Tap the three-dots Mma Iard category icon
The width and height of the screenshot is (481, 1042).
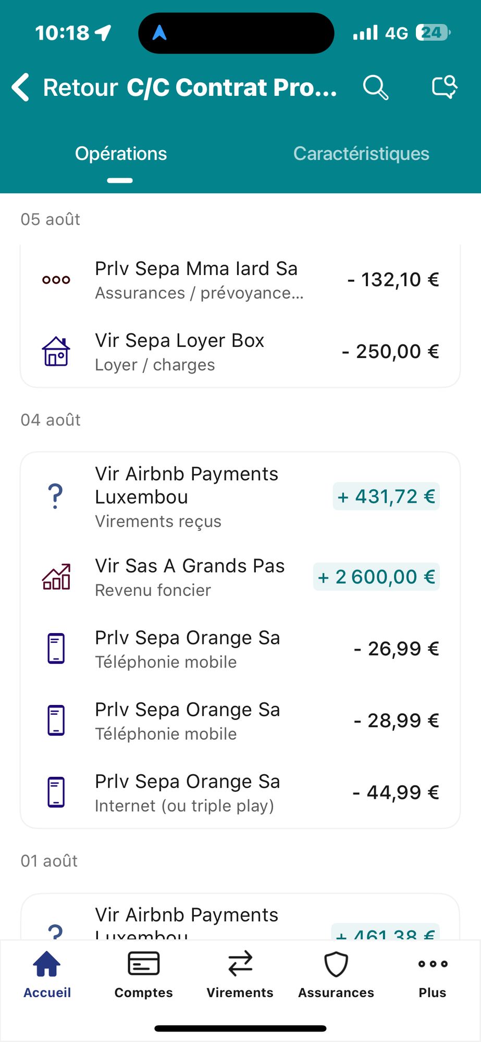click(56, 280)
